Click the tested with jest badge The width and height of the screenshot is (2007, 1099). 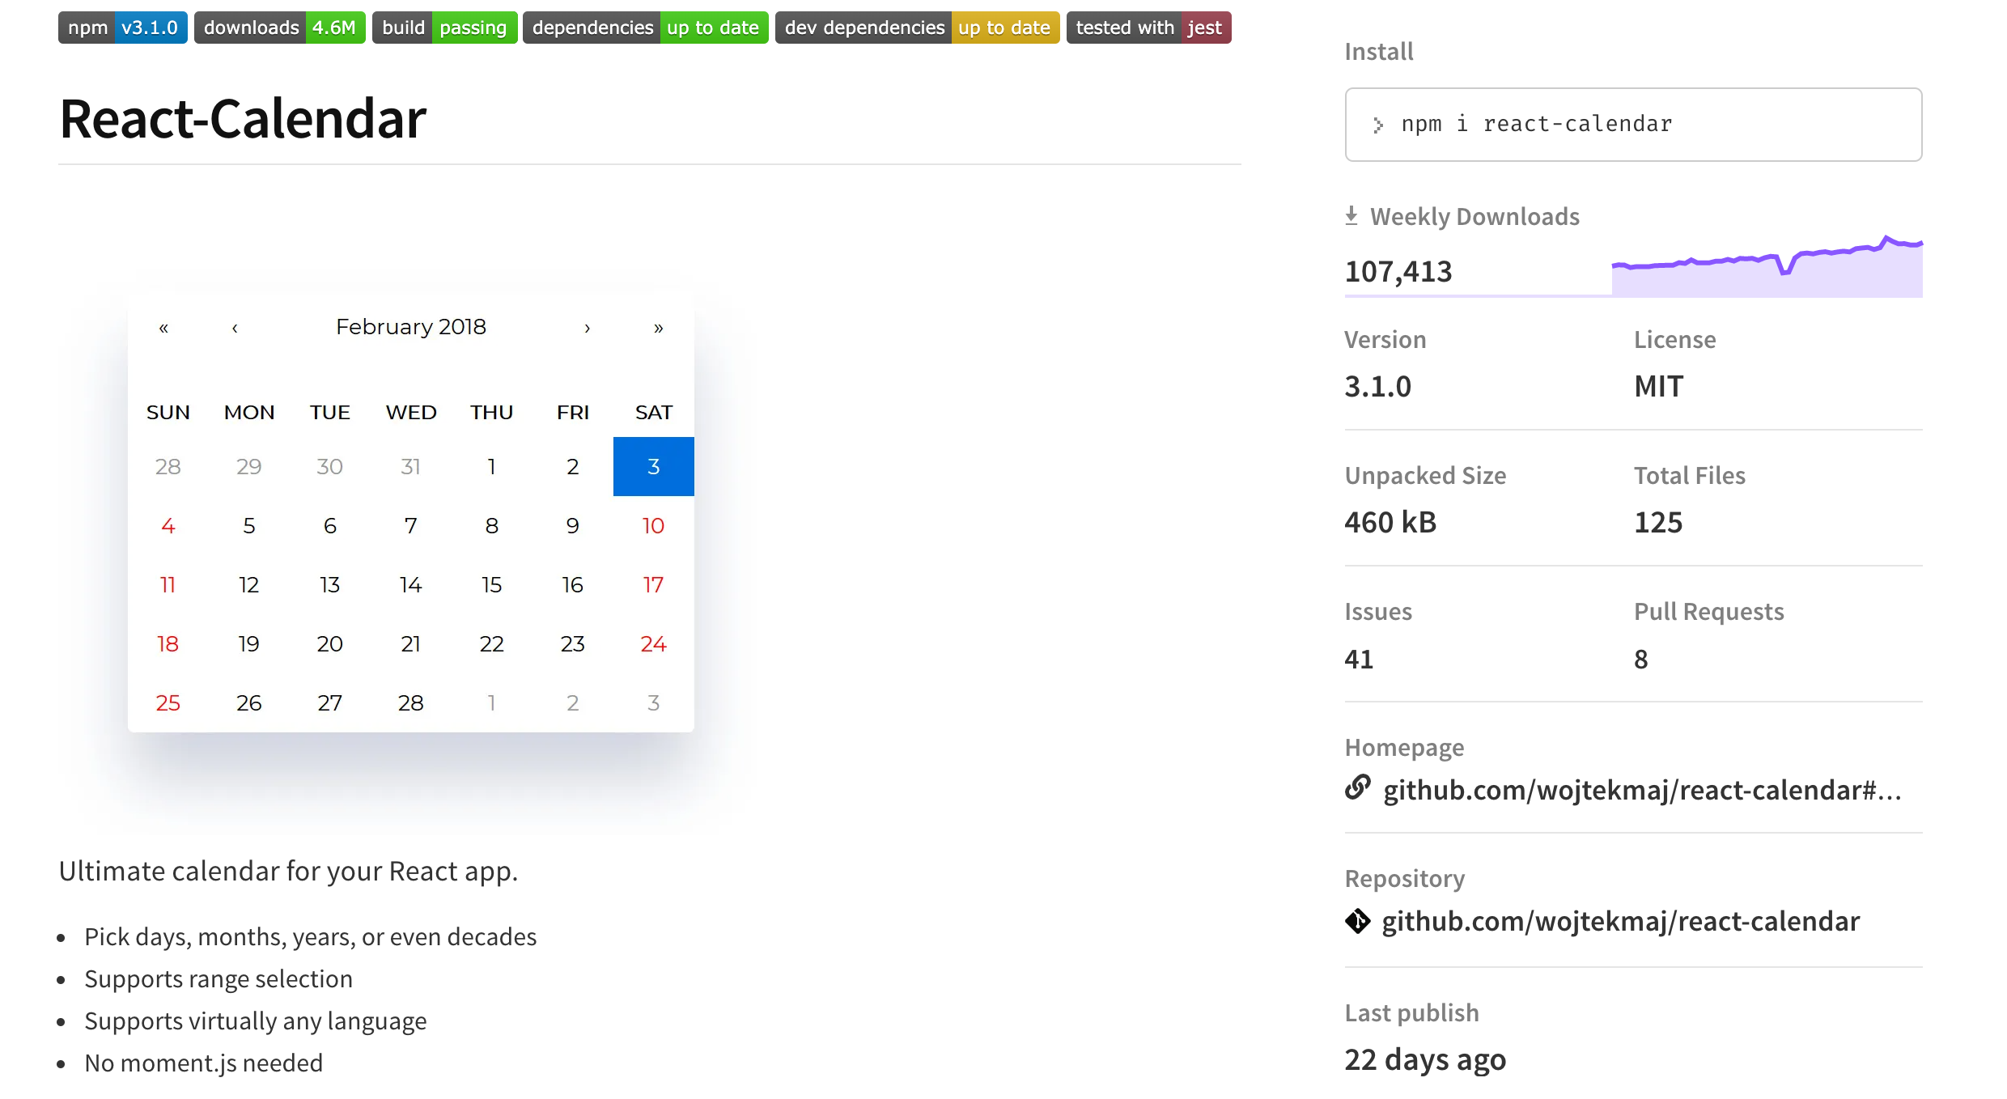click(1149, 28)
